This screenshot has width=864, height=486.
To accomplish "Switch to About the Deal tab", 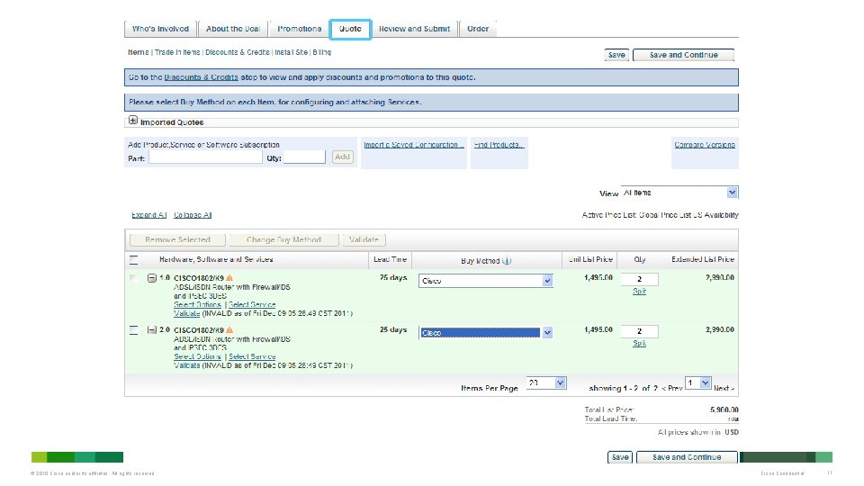I will point(232,29).
